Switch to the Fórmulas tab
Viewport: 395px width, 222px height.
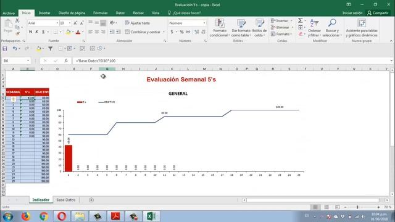[100, 13]
